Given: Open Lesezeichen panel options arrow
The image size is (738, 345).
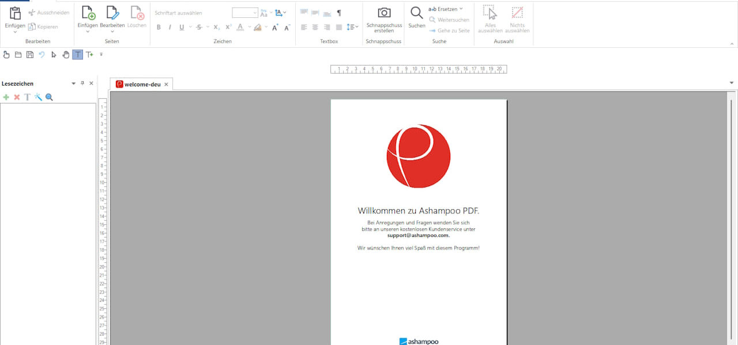Looking at the screenshot, I should click(74, 83).
